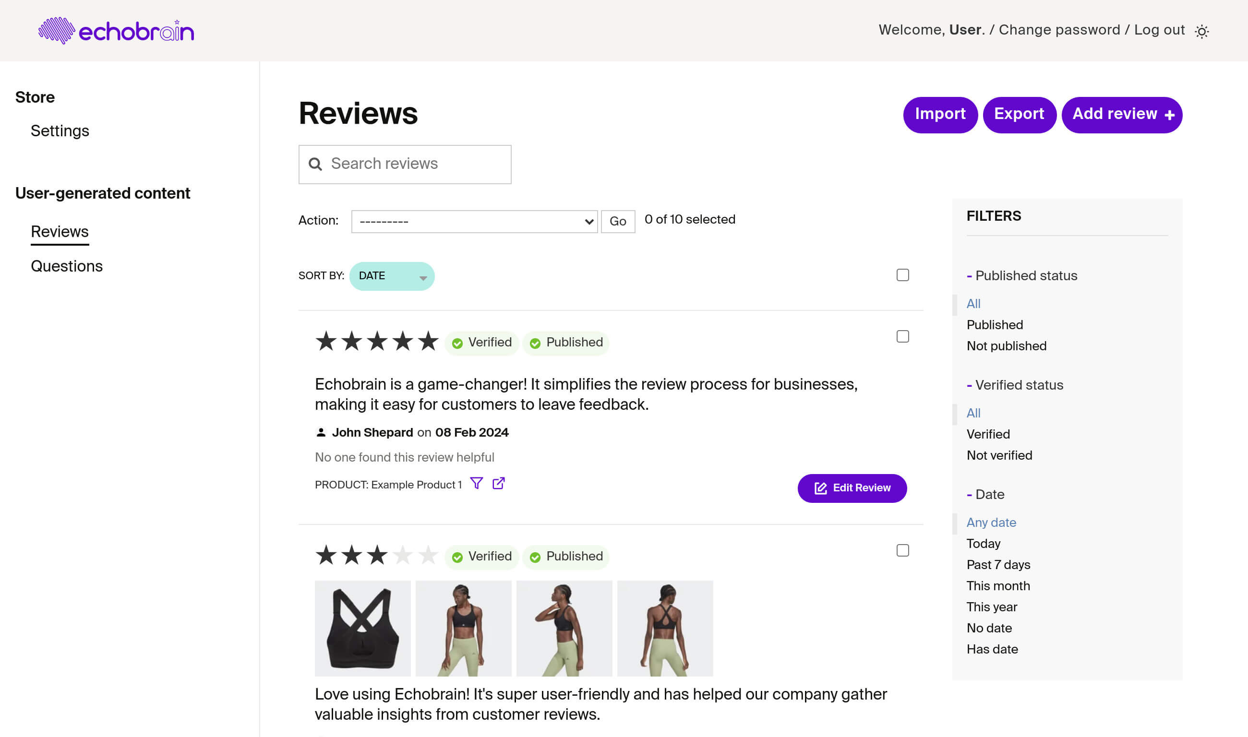Image resolution: width=1248 pixels, height=737 pixels.
Task: Open the side-view model photo thumbnail
Action: (564, 628)
